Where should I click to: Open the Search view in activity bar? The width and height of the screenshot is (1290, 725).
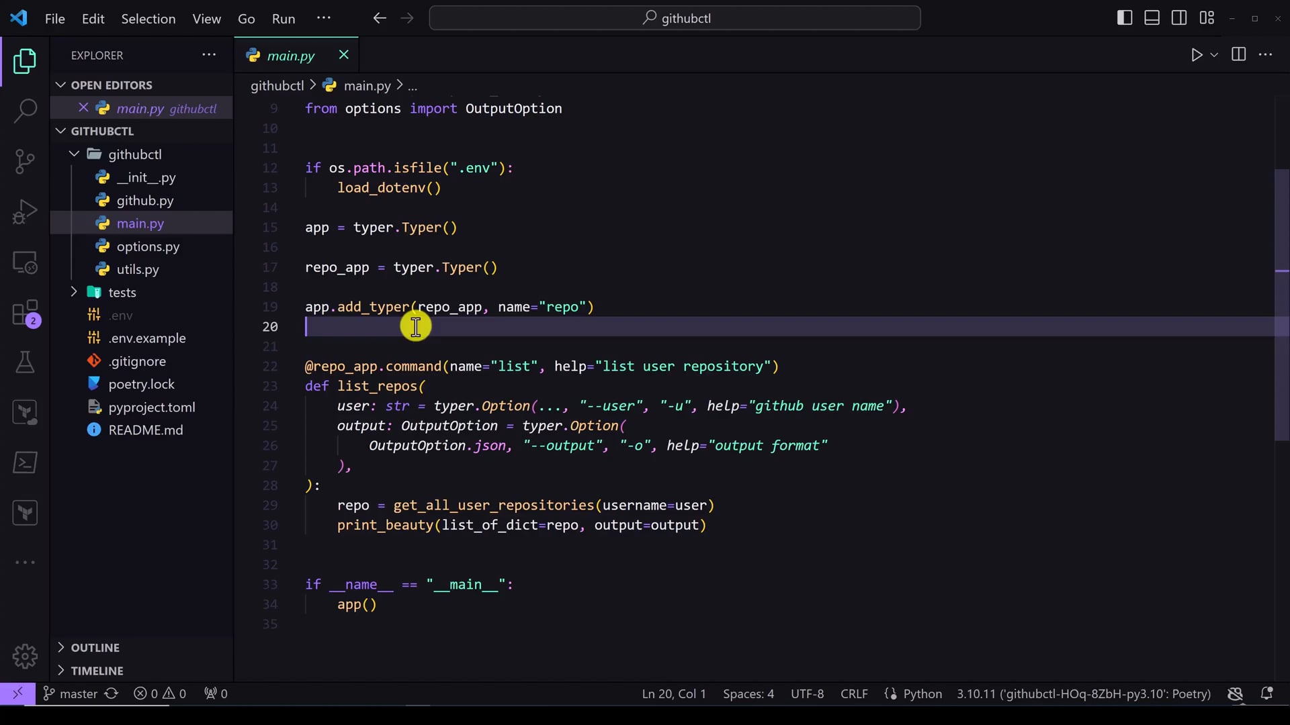click(x=25, y=111)
